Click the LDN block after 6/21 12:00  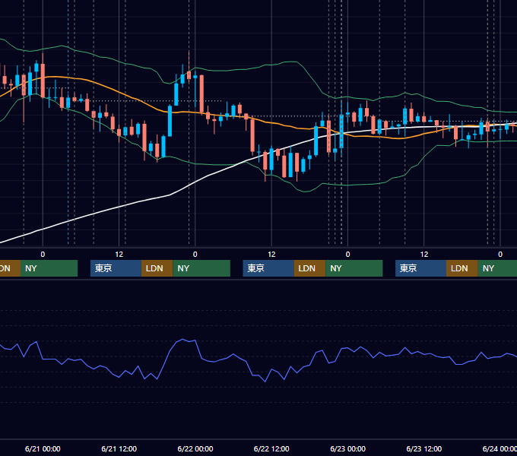pyautogui.click(x=157, y=268)
